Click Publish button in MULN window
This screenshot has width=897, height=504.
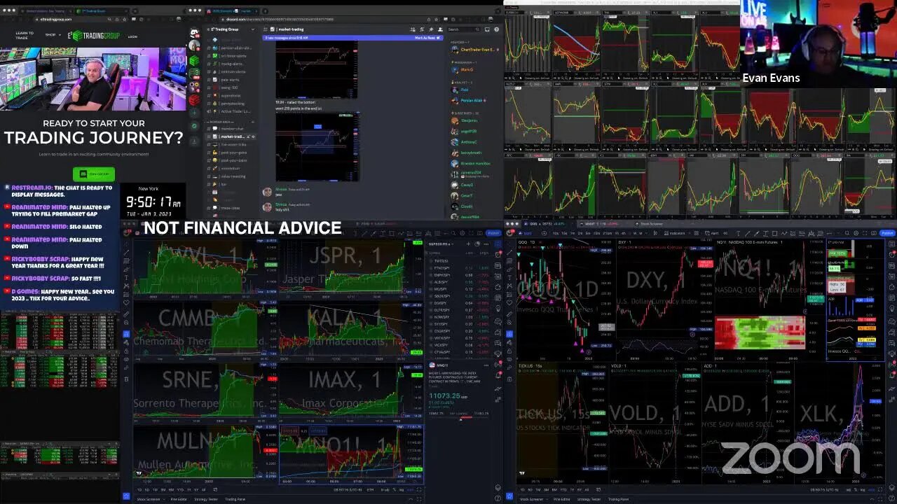[x=493, y=233]
